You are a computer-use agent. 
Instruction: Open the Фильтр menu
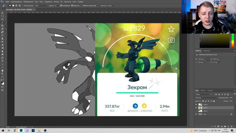56,1
